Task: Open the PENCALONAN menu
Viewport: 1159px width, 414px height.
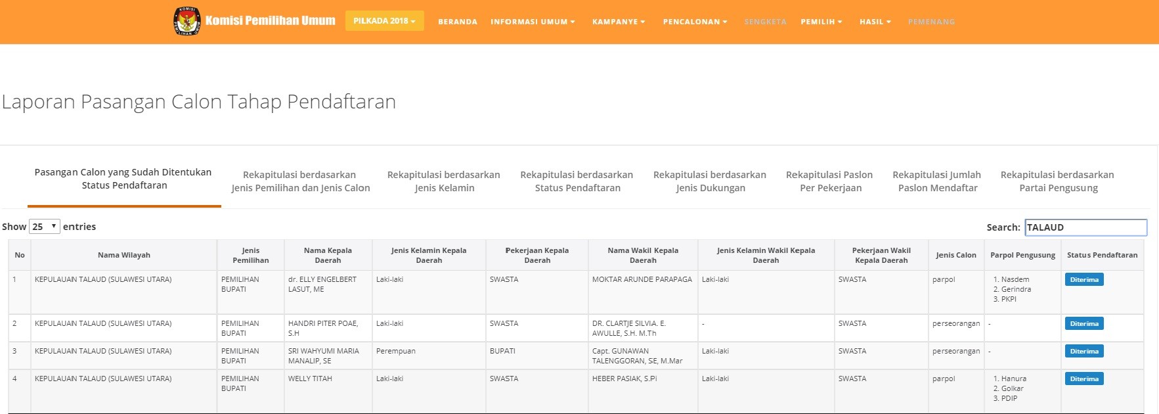Action: click(695, 22)
